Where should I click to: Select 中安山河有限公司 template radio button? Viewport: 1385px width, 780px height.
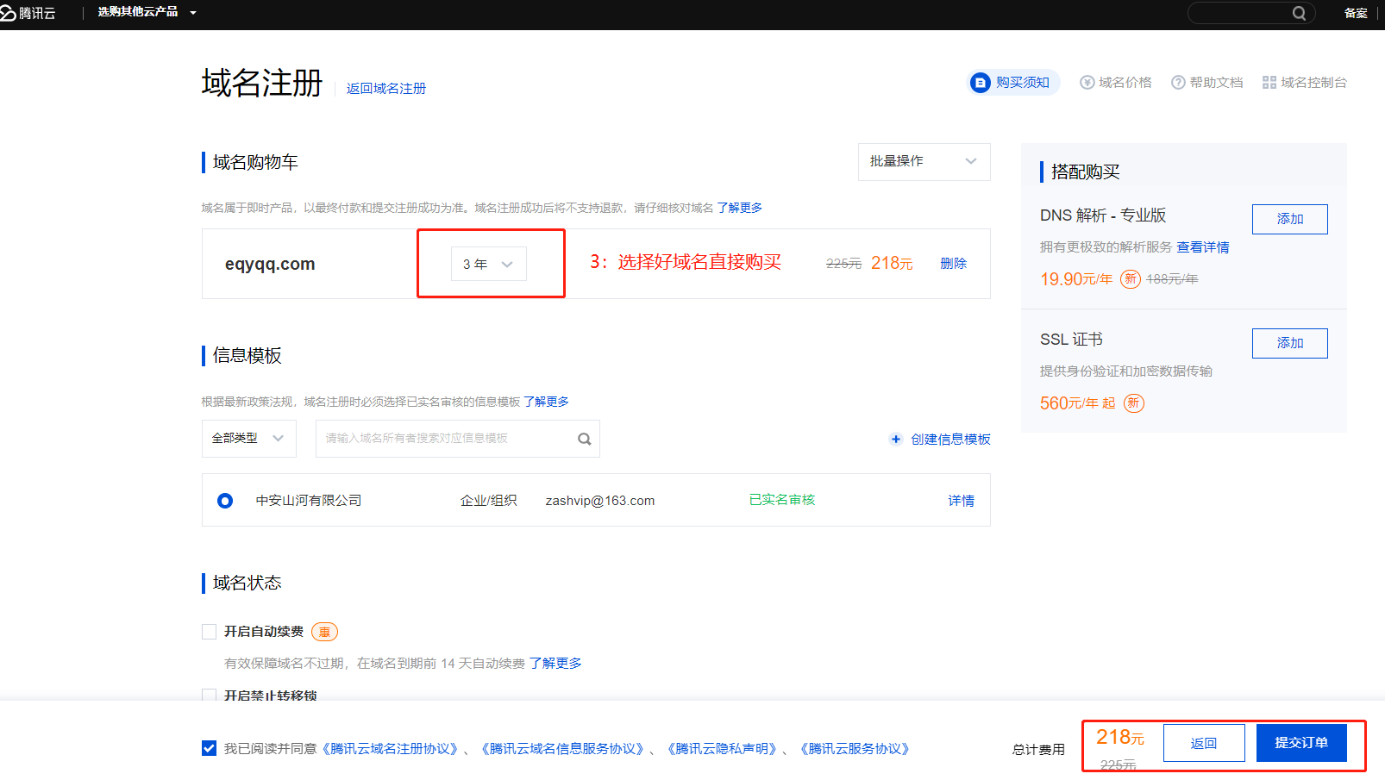click(x=225, y=501)
